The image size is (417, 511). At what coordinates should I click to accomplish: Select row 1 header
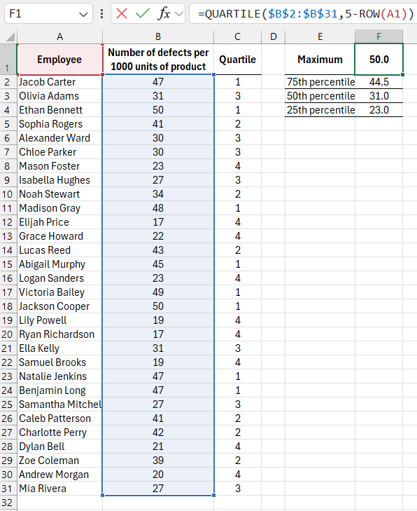tap(8, 60)
